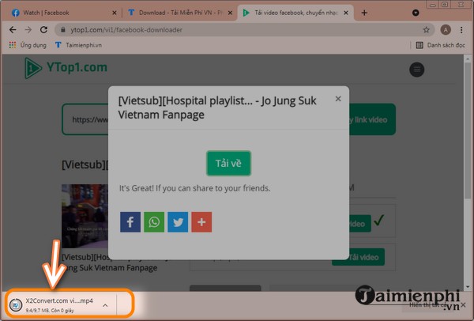474x321 pixels.
Task: Open the hamburger menu on YTop1
Action: click(416, 70)
